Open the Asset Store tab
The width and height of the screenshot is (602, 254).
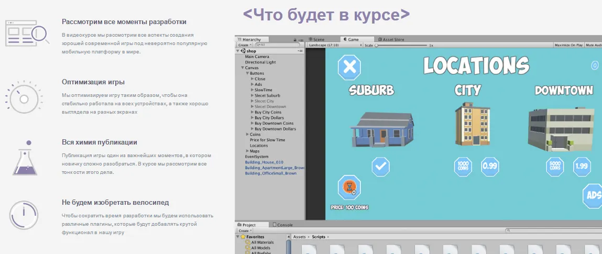pyautogui.click(x=392, y=39)
